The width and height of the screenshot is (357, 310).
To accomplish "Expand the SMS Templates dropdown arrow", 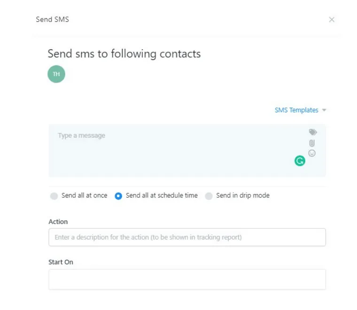I will (324, 110).
